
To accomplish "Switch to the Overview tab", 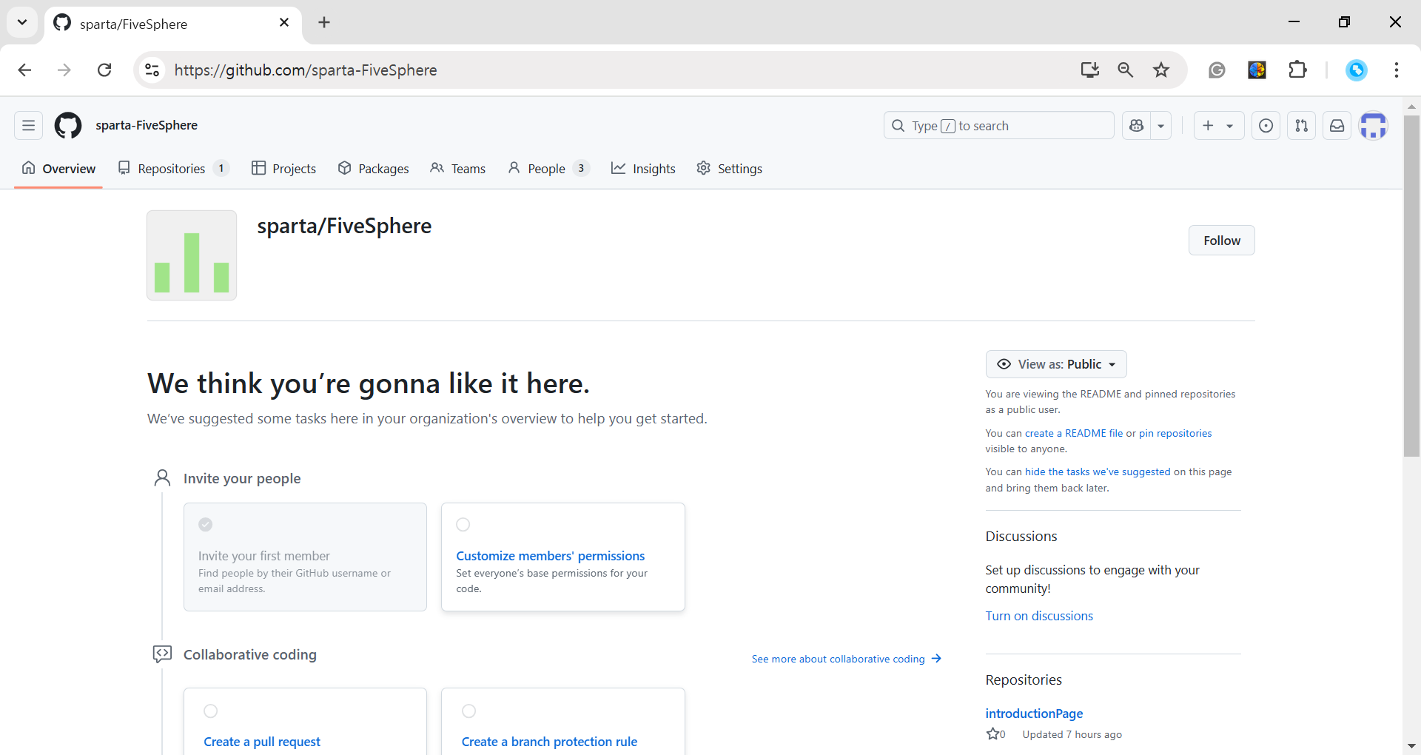I will [58, 169].
